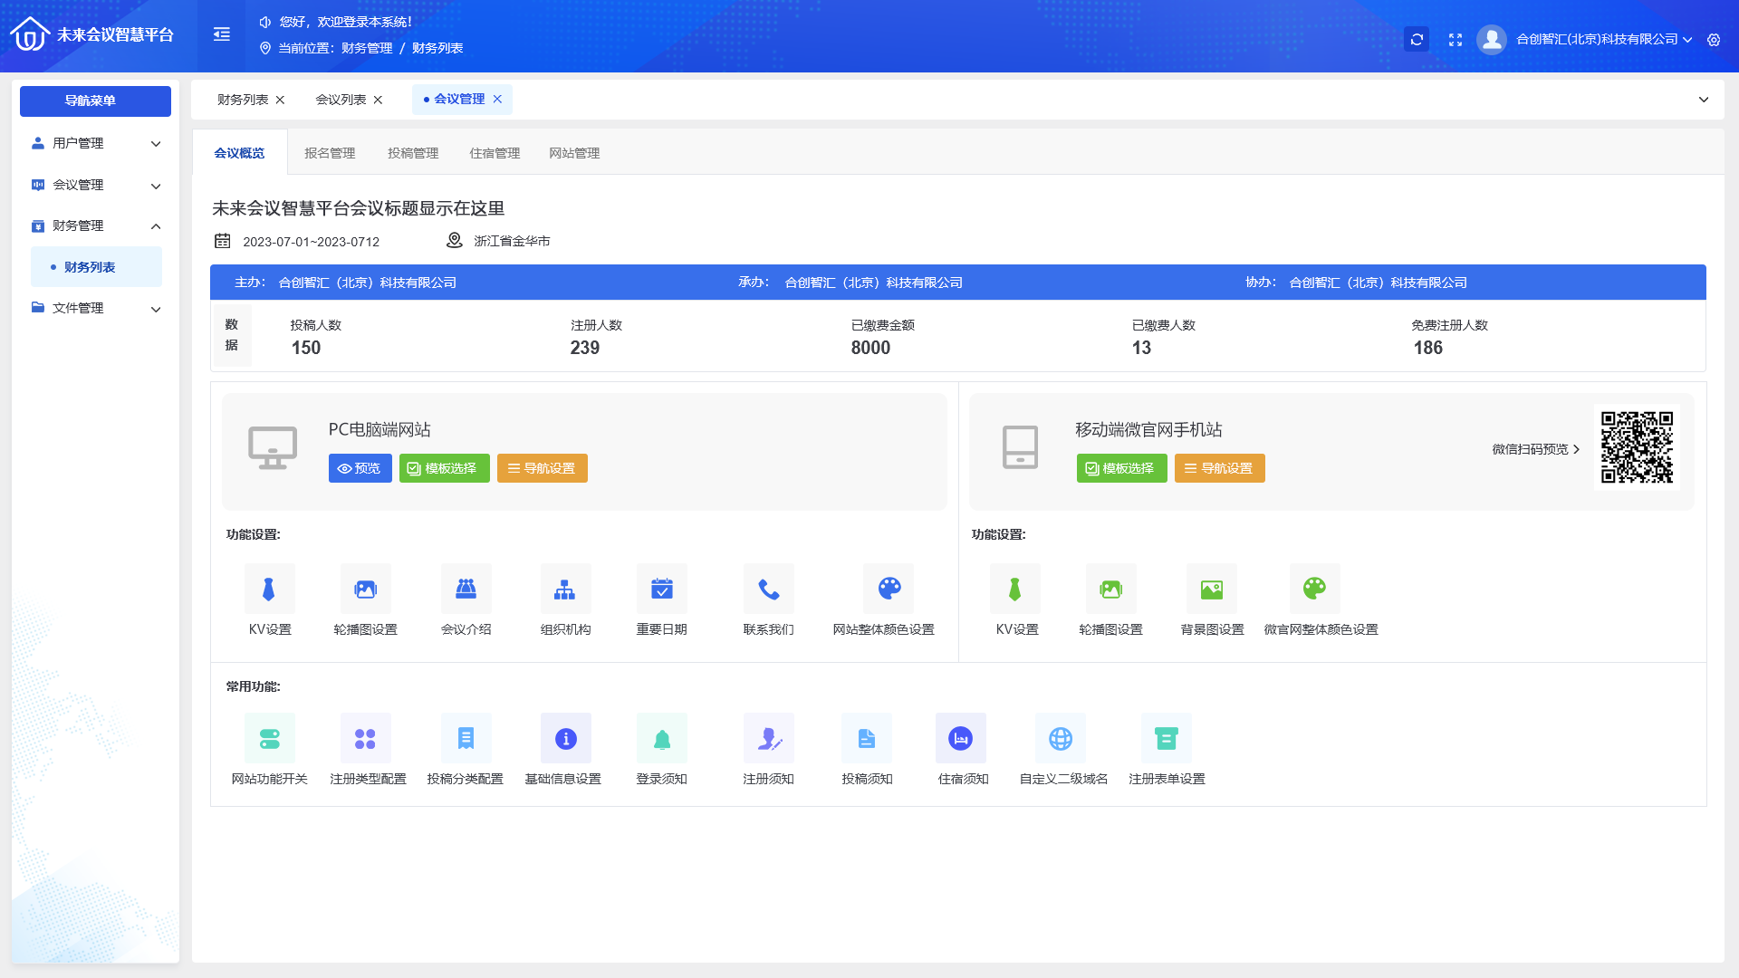Viewport: 1739px width, 978px height.
Task: Close the 会议列表 page tab
Action: click(x=378, y=100)
